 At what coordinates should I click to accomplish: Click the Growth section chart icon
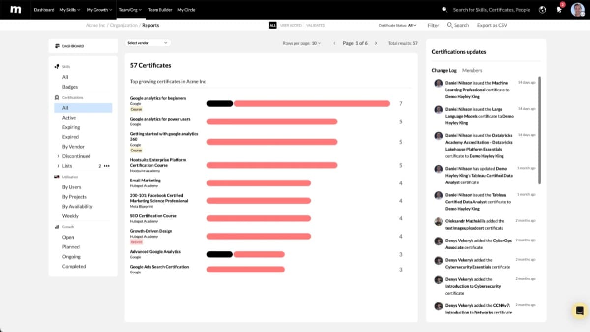coord(57,227)
